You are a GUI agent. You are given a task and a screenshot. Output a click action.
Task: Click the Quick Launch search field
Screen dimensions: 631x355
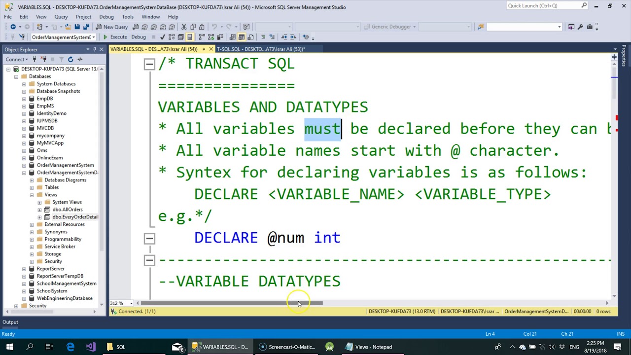pos(547,5)
